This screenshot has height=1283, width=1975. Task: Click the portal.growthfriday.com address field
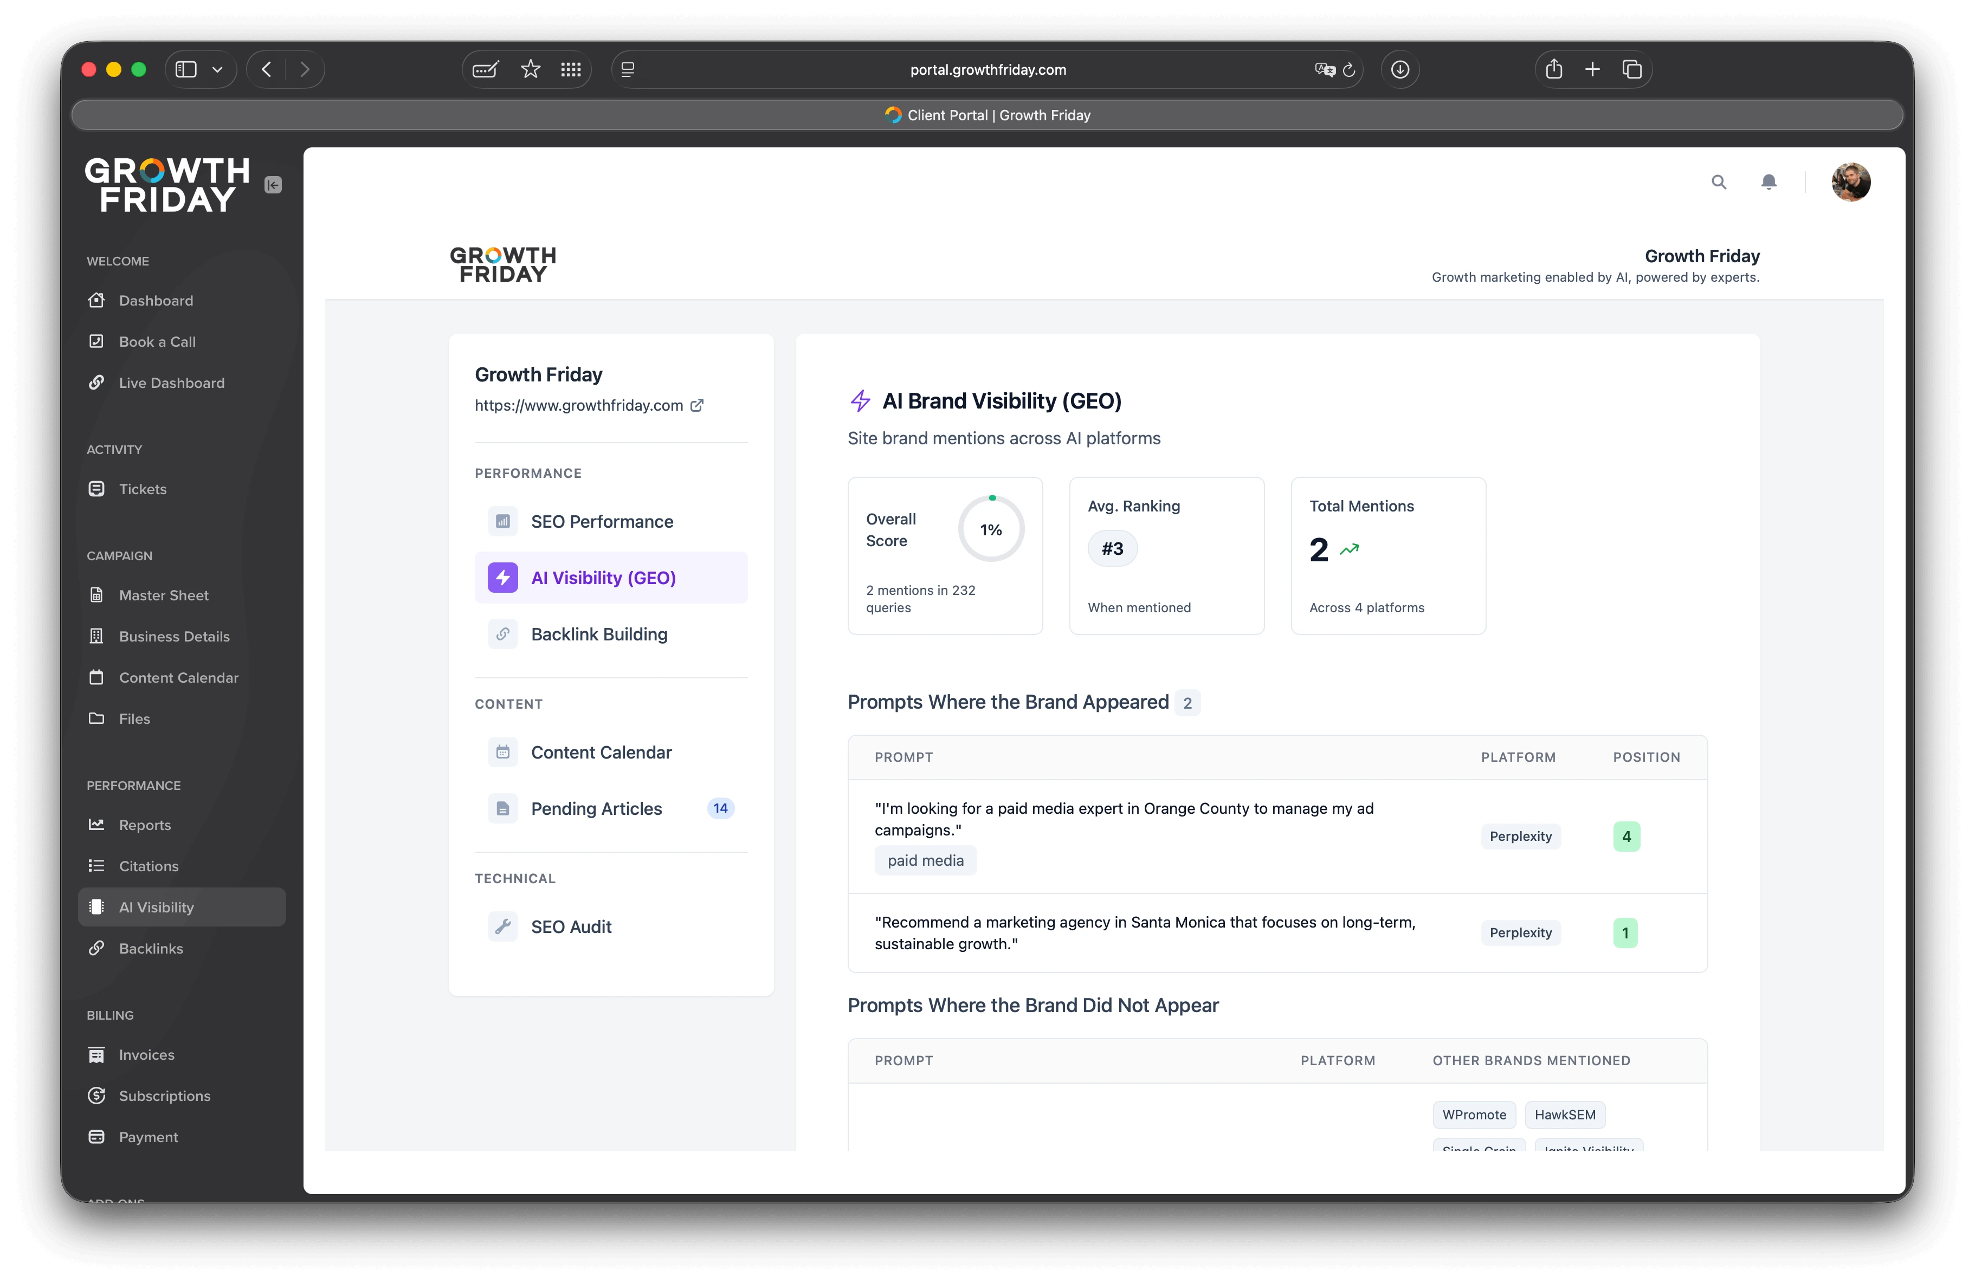[x=987, y=70]
